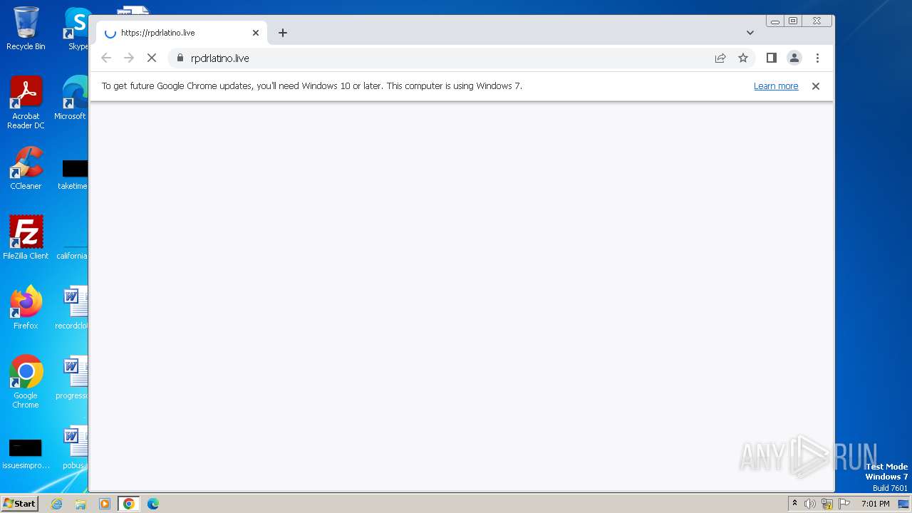Open Chrome three-dot menu
The width and height of the screenshot is (912, 513).
[817, 58]
